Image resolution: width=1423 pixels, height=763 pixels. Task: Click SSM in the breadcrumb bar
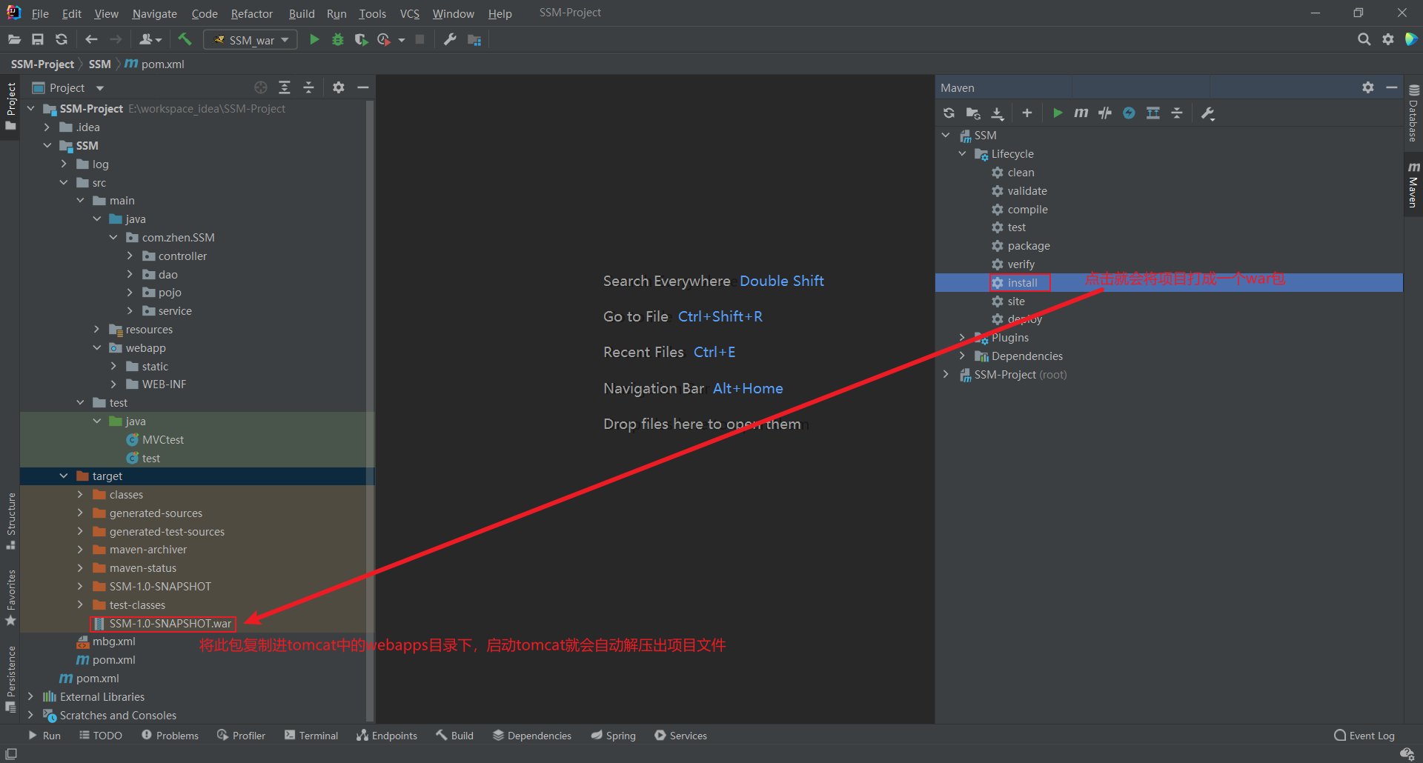tap(100, 64)
